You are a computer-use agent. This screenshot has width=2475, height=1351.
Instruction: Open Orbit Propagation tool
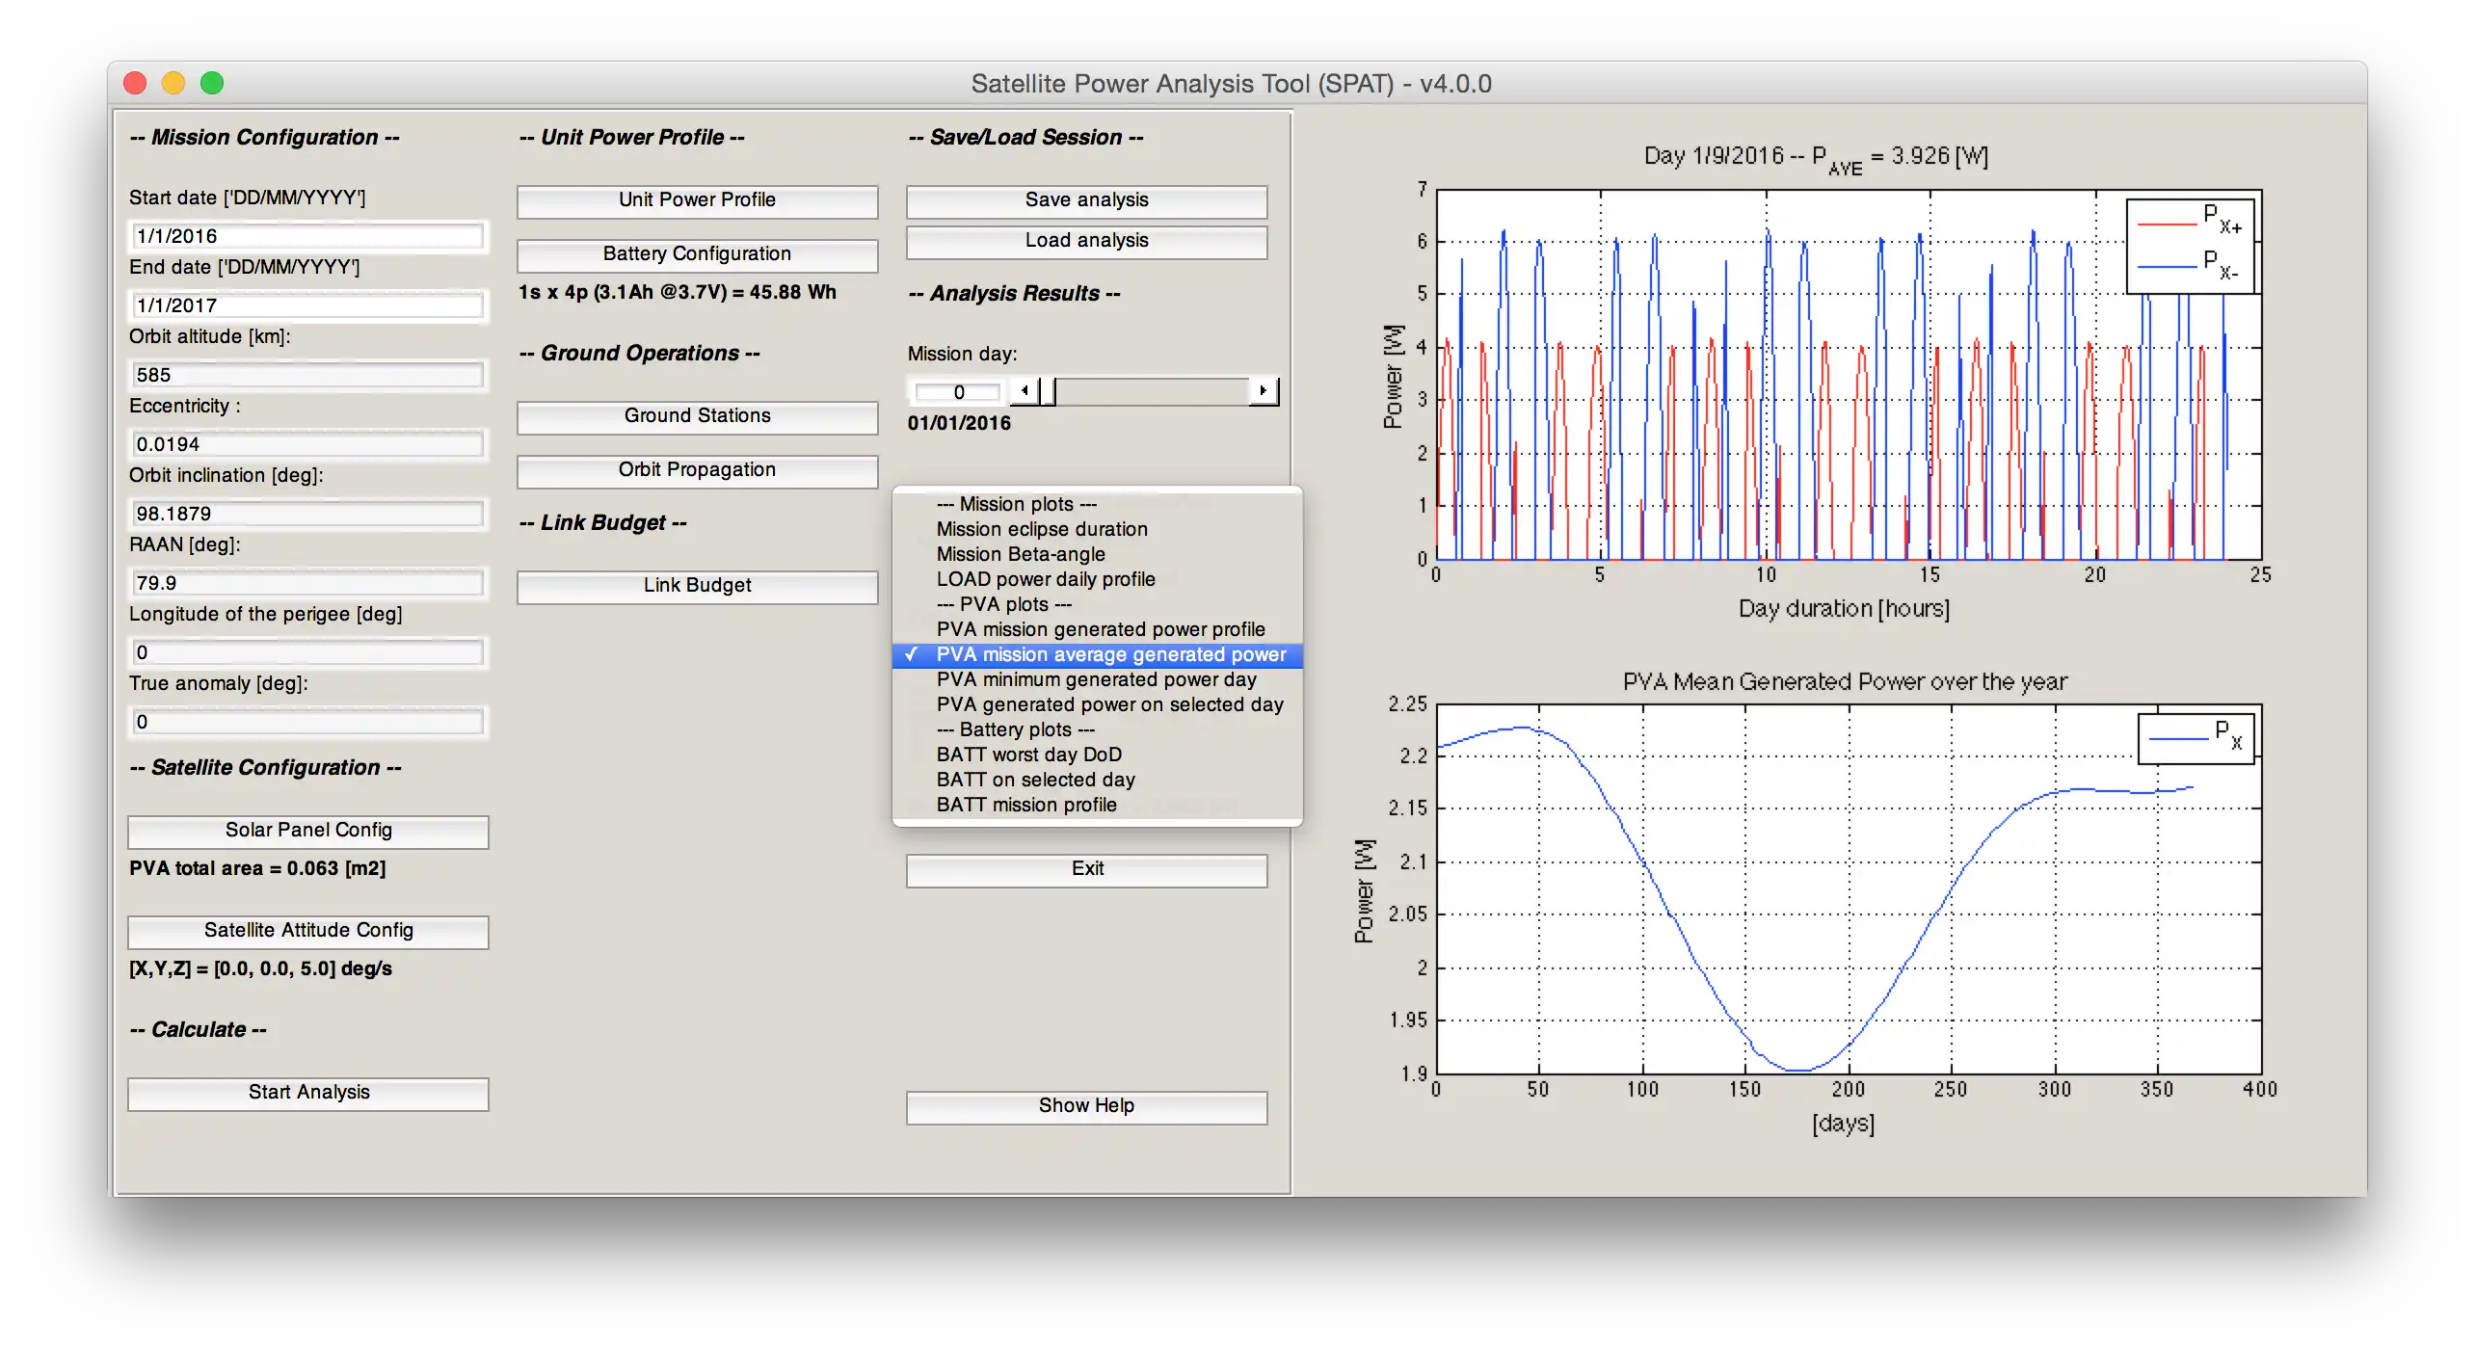[x=697, y=469]
